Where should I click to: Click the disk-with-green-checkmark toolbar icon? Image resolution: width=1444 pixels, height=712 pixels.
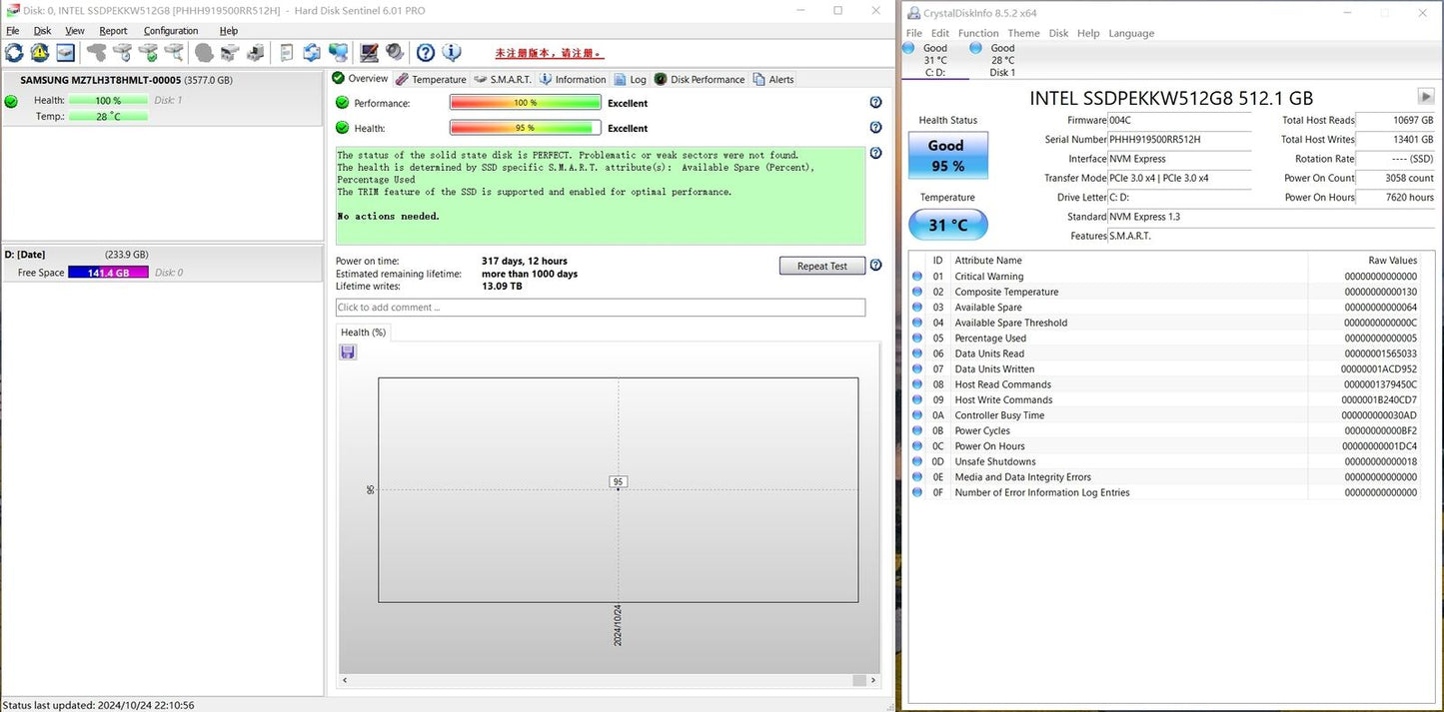pos(148,53)
